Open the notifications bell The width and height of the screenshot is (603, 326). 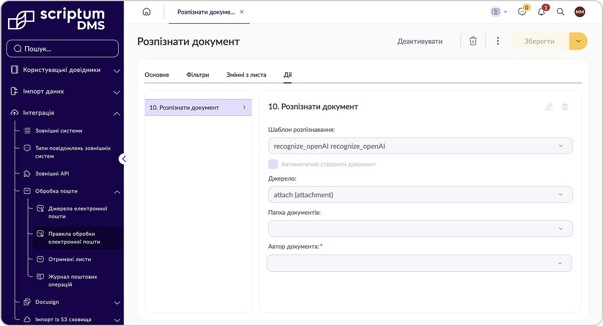point(541,12)
